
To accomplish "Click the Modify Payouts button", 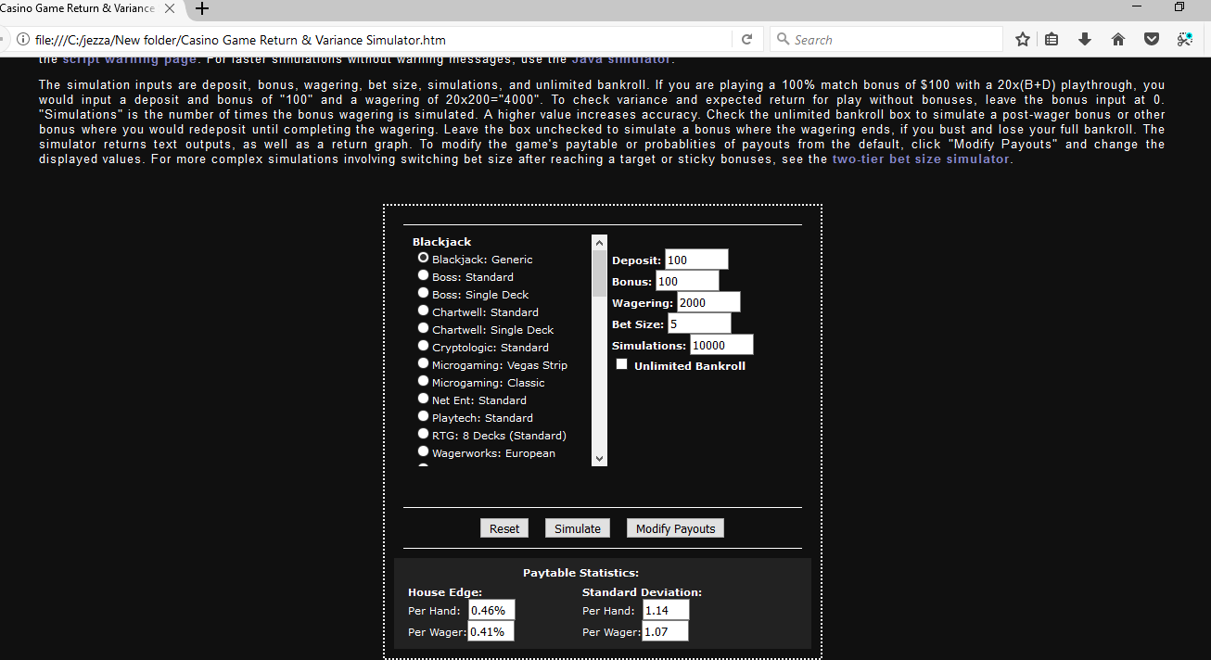I will pos(674,528).
